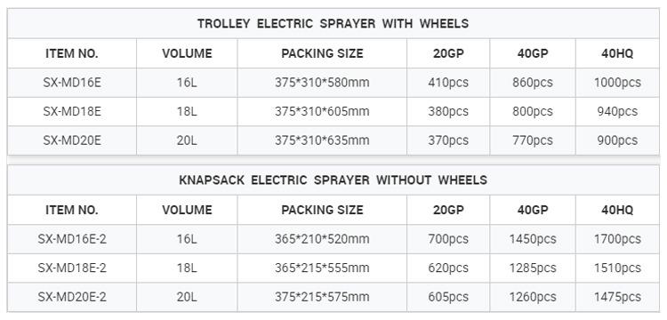Click the Trolley Electric Sprayer With Wheels title
The width and height of the screenshot is (667, 320).
333,23
